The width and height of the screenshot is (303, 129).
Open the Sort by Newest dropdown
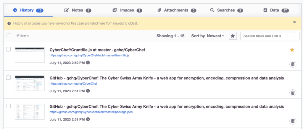[x=215, y=36]
